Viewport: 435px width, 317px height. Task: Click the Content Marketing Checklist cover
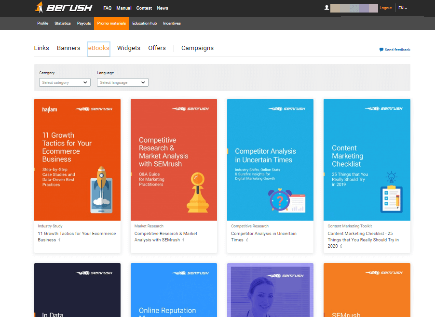click(x=367, y=159)
